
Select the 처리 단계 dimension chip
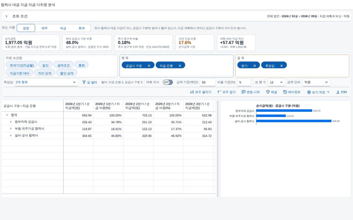pos(45,73)
